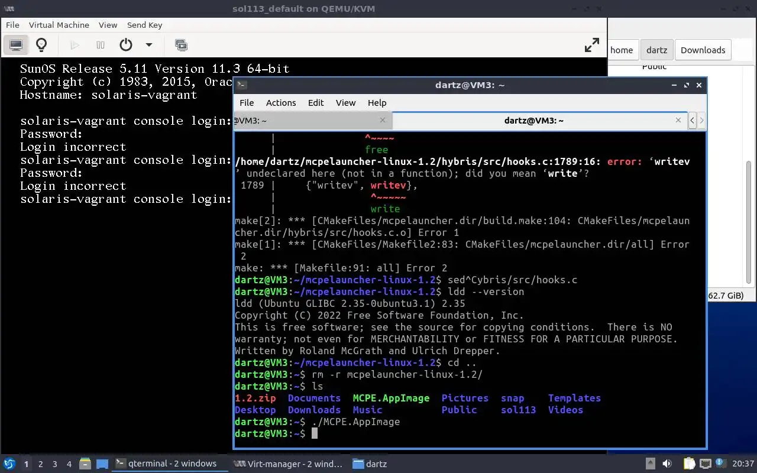Click sol113 in ls output
This screenshot has height=473, width=757.
[518, 410]
